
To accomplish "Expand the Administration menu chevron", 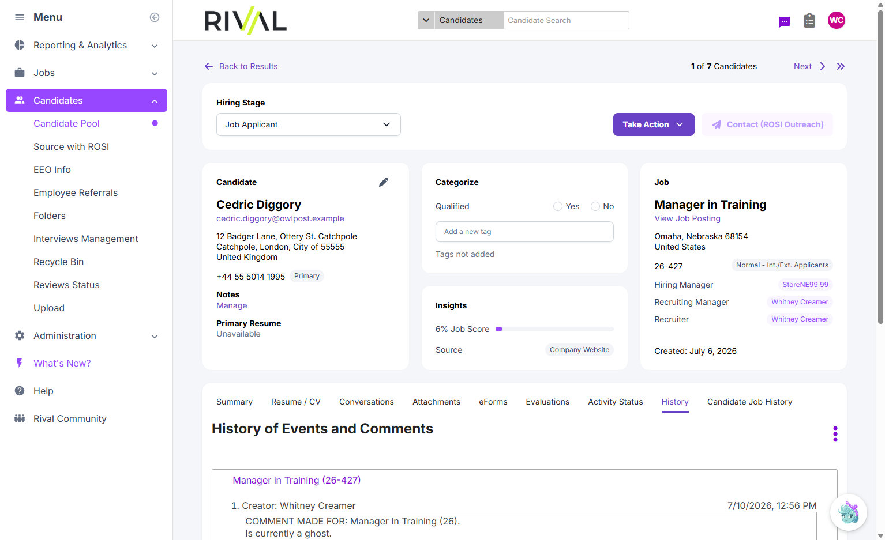I will pyautogui.click(x=155, y=336).
